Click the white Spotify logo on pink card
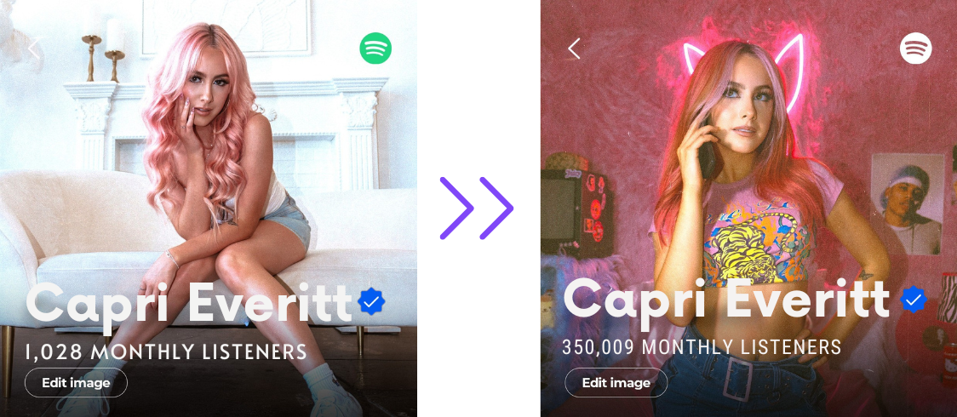Viewport: 957px width, 417px height. coord(915,49)
